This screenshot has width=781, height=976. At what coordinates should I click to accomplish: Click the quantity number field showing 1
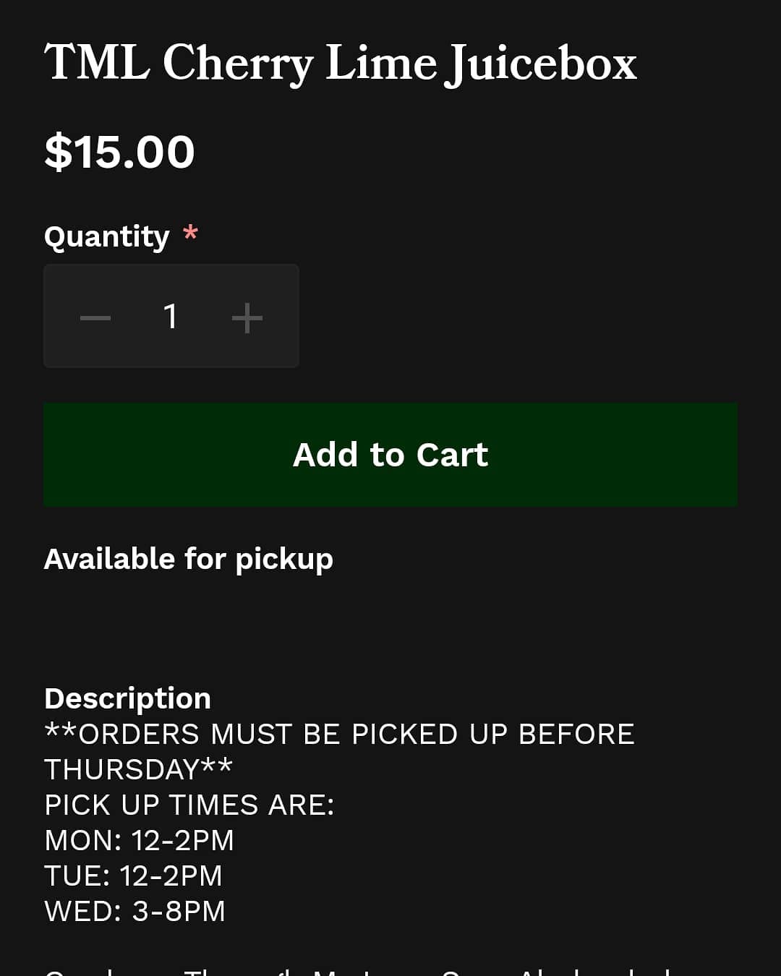[x=171, y=317]
